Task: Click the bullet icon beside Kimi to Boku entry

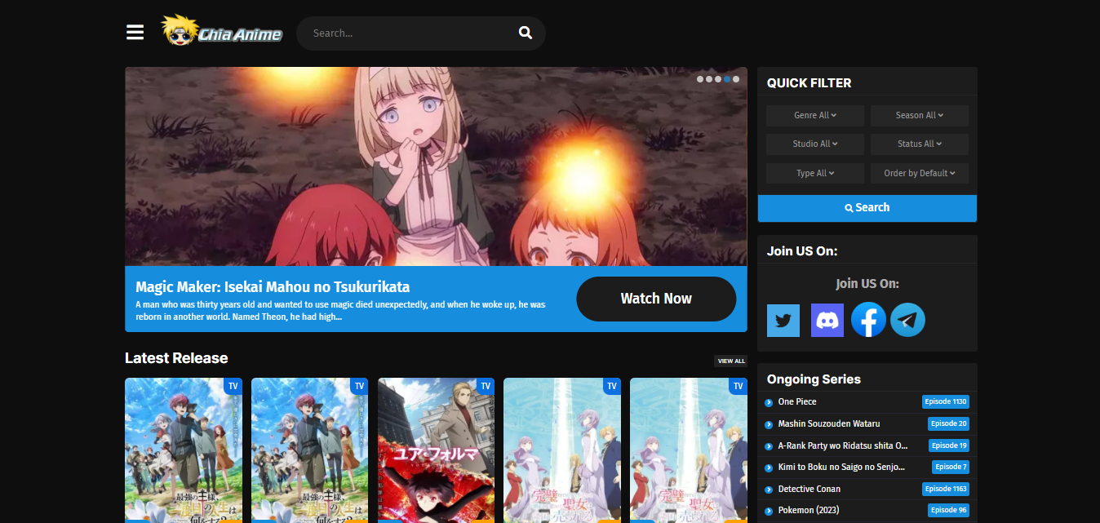Action: point(769,468)
